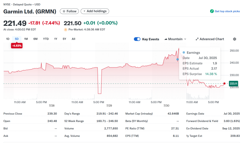Click the -17.81 (-7.44%) change text
The width and height of the screenshot is (245, 143).
pyautogui.click(x=44, y=23)
